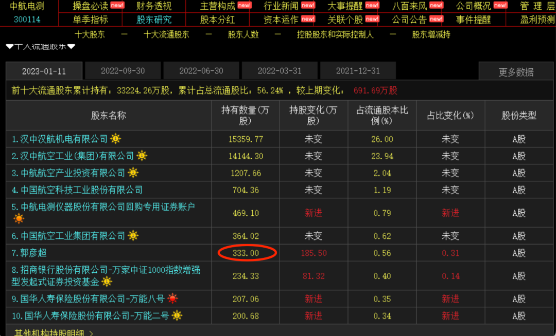Viewport: 556px width, 336px height.
Task: Select the 2023-01-11 date tab
Action: point(44,71)
